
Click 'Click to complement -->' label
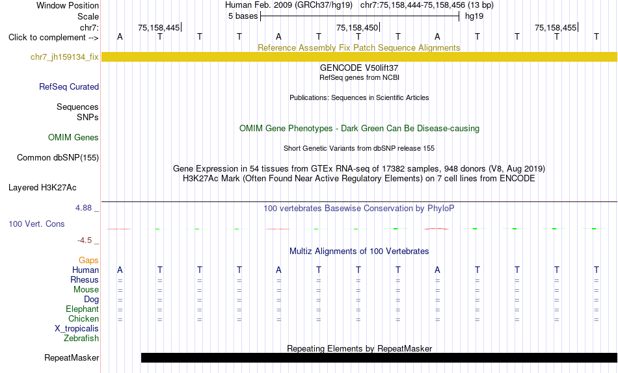point(53,38)
